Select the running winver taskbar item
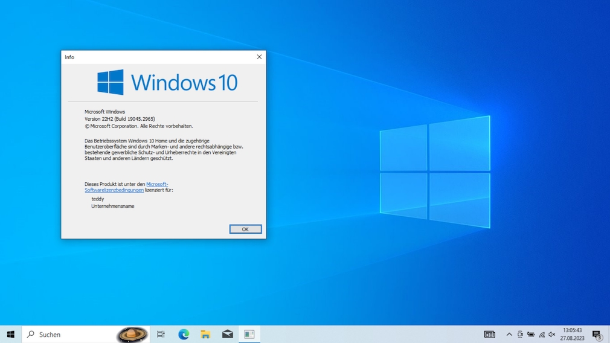The width and height of the screenshot is (610, 343). pos(249,335)
